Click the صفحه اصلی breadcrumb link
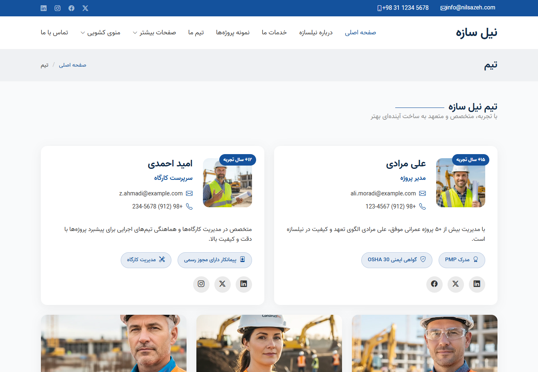 pos(72,65)
